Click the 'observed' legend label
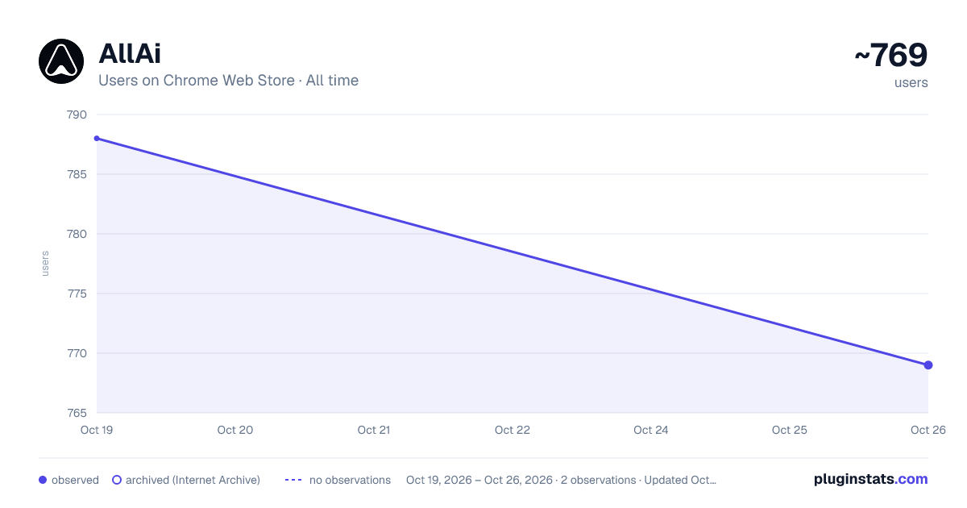The width and height of the screenshot is (967, 508). pyautogui.click(x=75, y=480)
